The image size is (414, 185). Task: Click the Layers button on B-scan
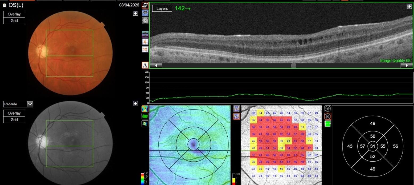tap(162, 9)
